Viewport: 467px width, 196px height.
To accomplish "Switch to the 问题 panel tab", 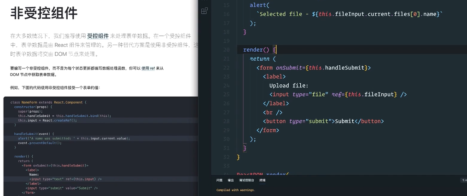I will (219, 180).
